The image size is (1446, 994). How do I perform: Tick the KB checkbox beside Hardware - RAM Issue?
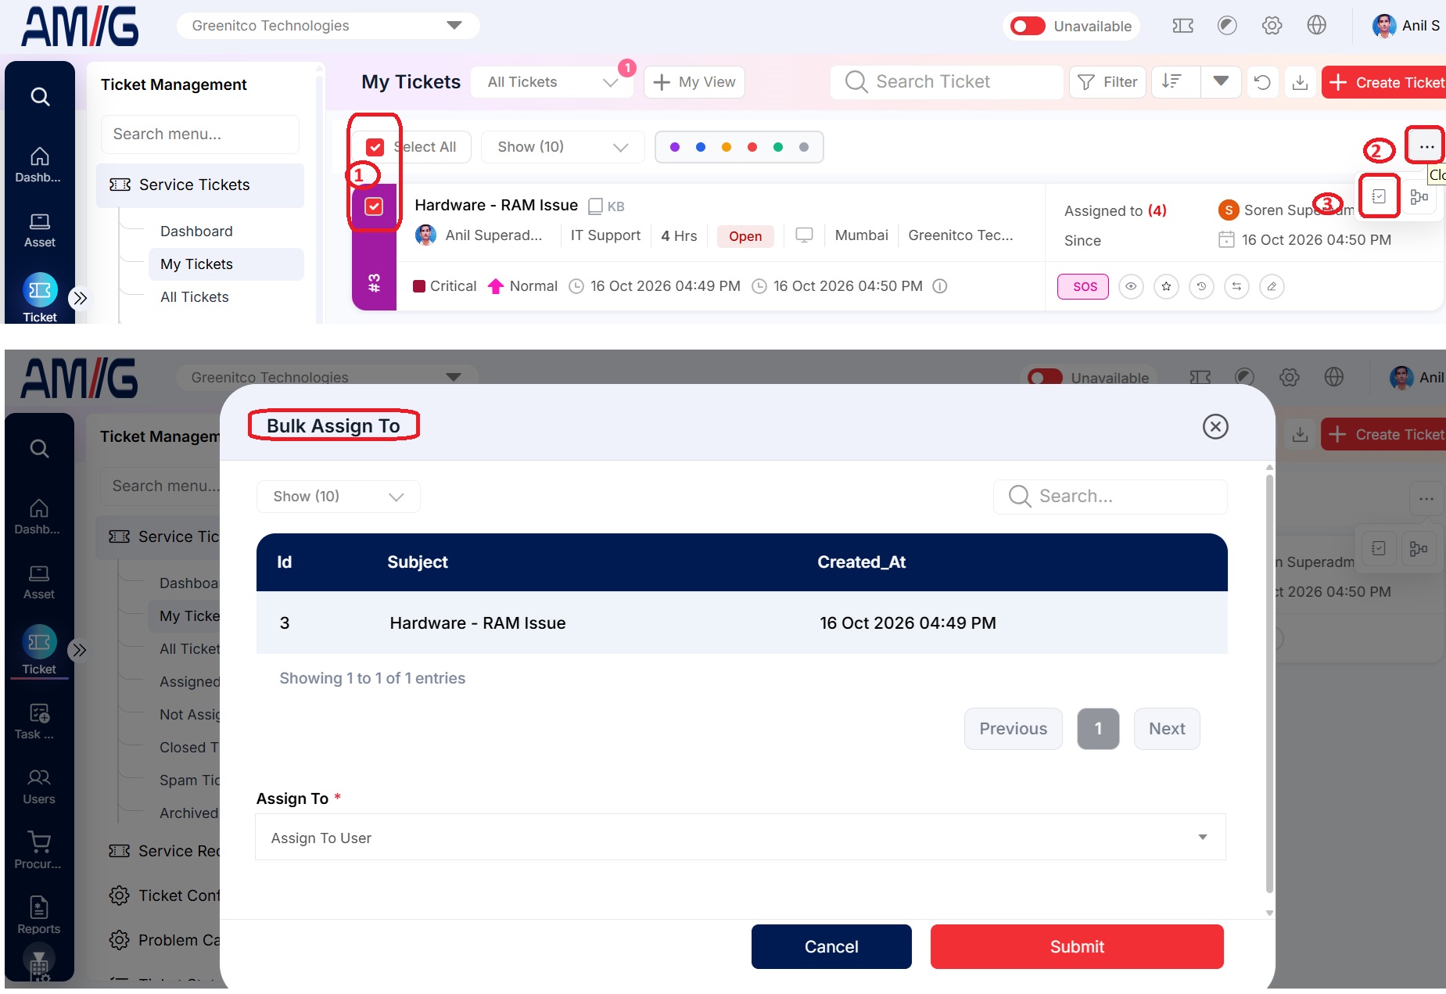coord(595,206)
